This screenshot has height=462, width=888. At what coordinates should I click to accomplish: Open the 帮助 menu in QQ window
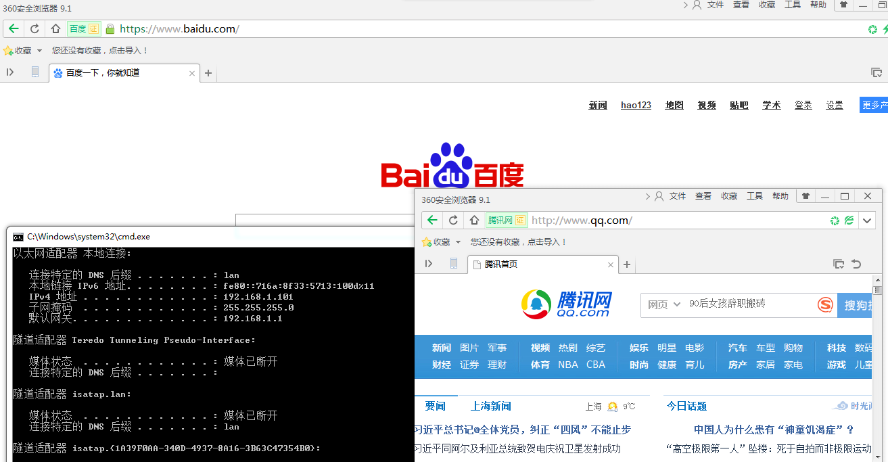[x=780, y=196]
